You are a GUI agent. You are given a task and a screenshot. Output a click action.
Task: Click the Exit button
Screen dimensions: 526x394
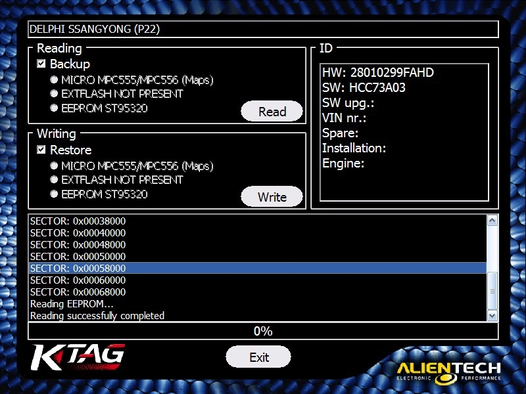pyautogui.click(x=258, y=357)
